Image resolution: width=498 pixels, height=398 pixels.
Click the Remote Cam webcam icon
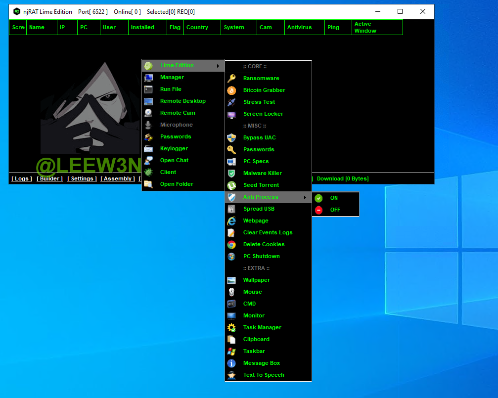click(x=148, y=113)
